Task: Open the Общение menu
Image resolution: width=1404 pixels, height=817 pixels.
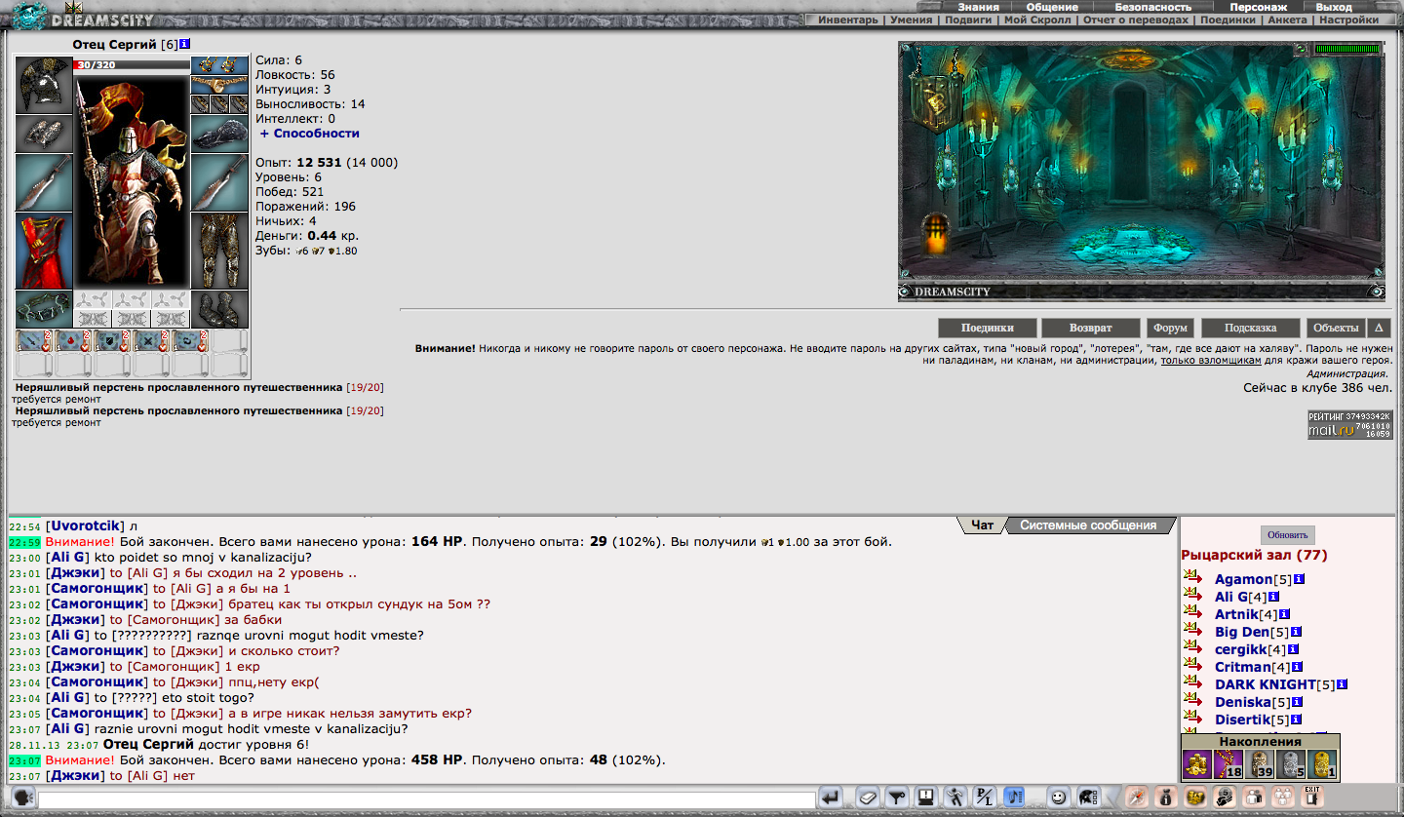Action: tap(1051, 7)
